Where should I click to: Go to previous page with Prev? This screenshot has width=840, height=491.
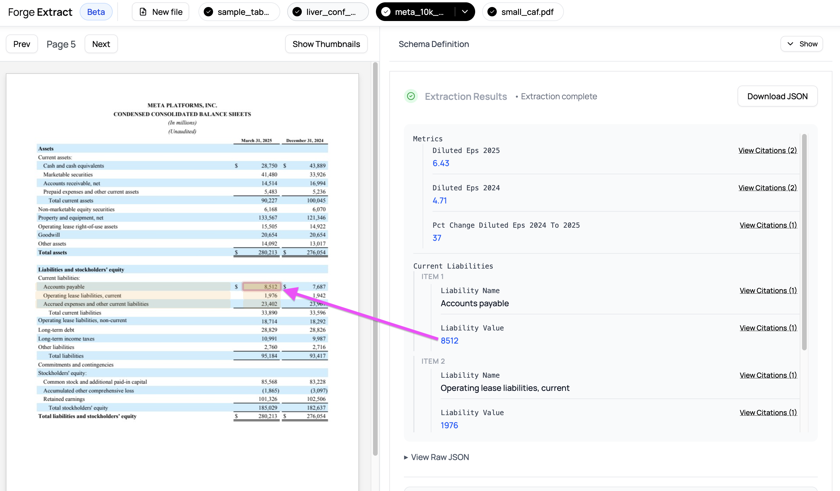(x=22, y=44)
